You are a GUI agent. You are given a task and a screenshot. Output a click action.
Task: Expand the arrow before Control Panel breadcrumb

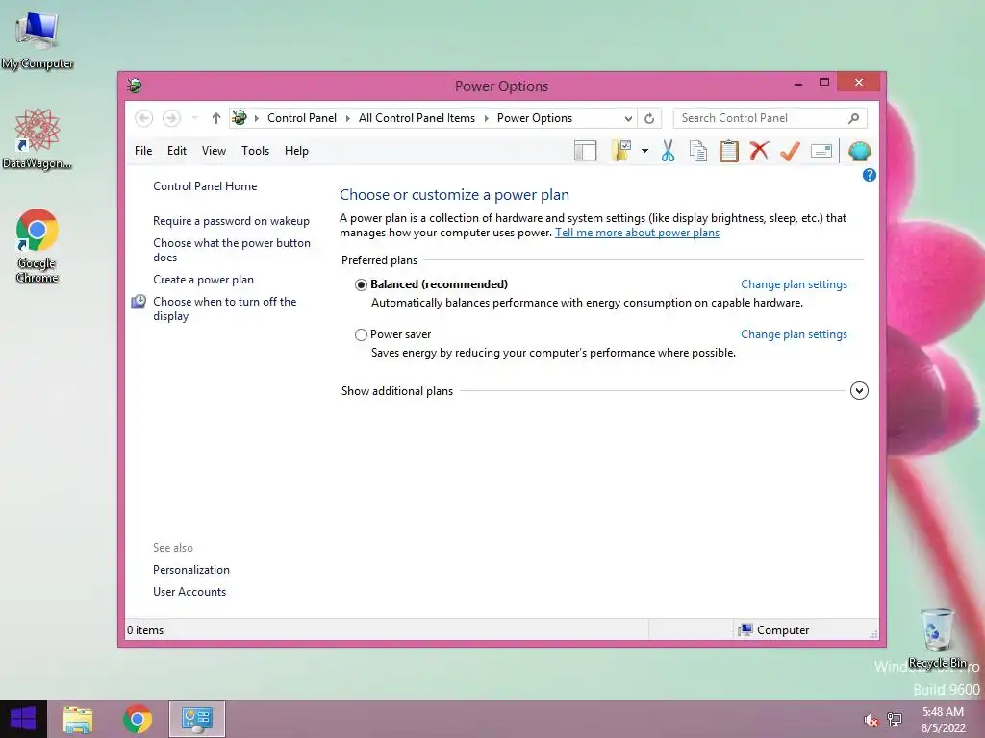coord(256,118)
